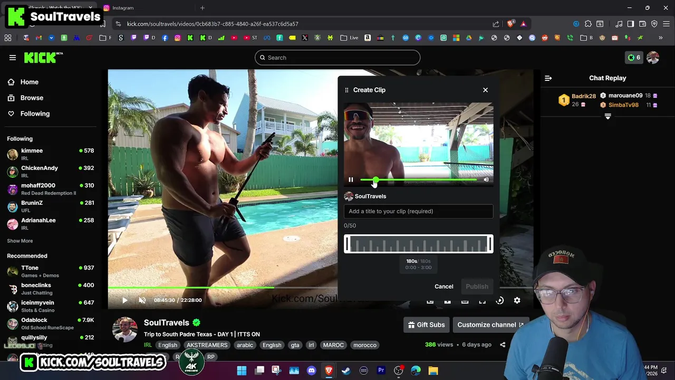The height and width of the screenshot is (380, 675).
Task: Expand the chat leaderboard arrow
Action: 607,116
